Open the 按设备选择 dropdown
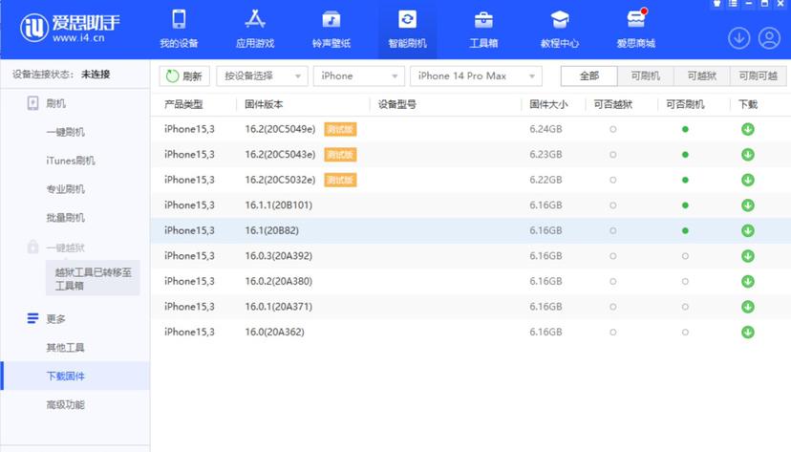The image size is (791, 452). point(262,76)
